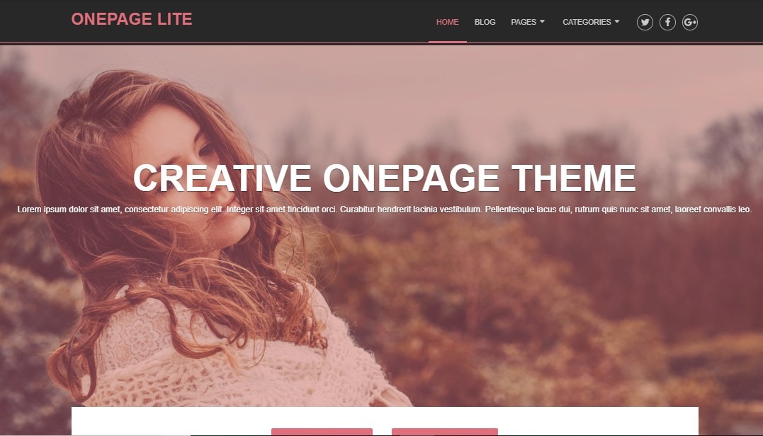Click the second pink button in white panel
The image size is (763, 436).
445,432
